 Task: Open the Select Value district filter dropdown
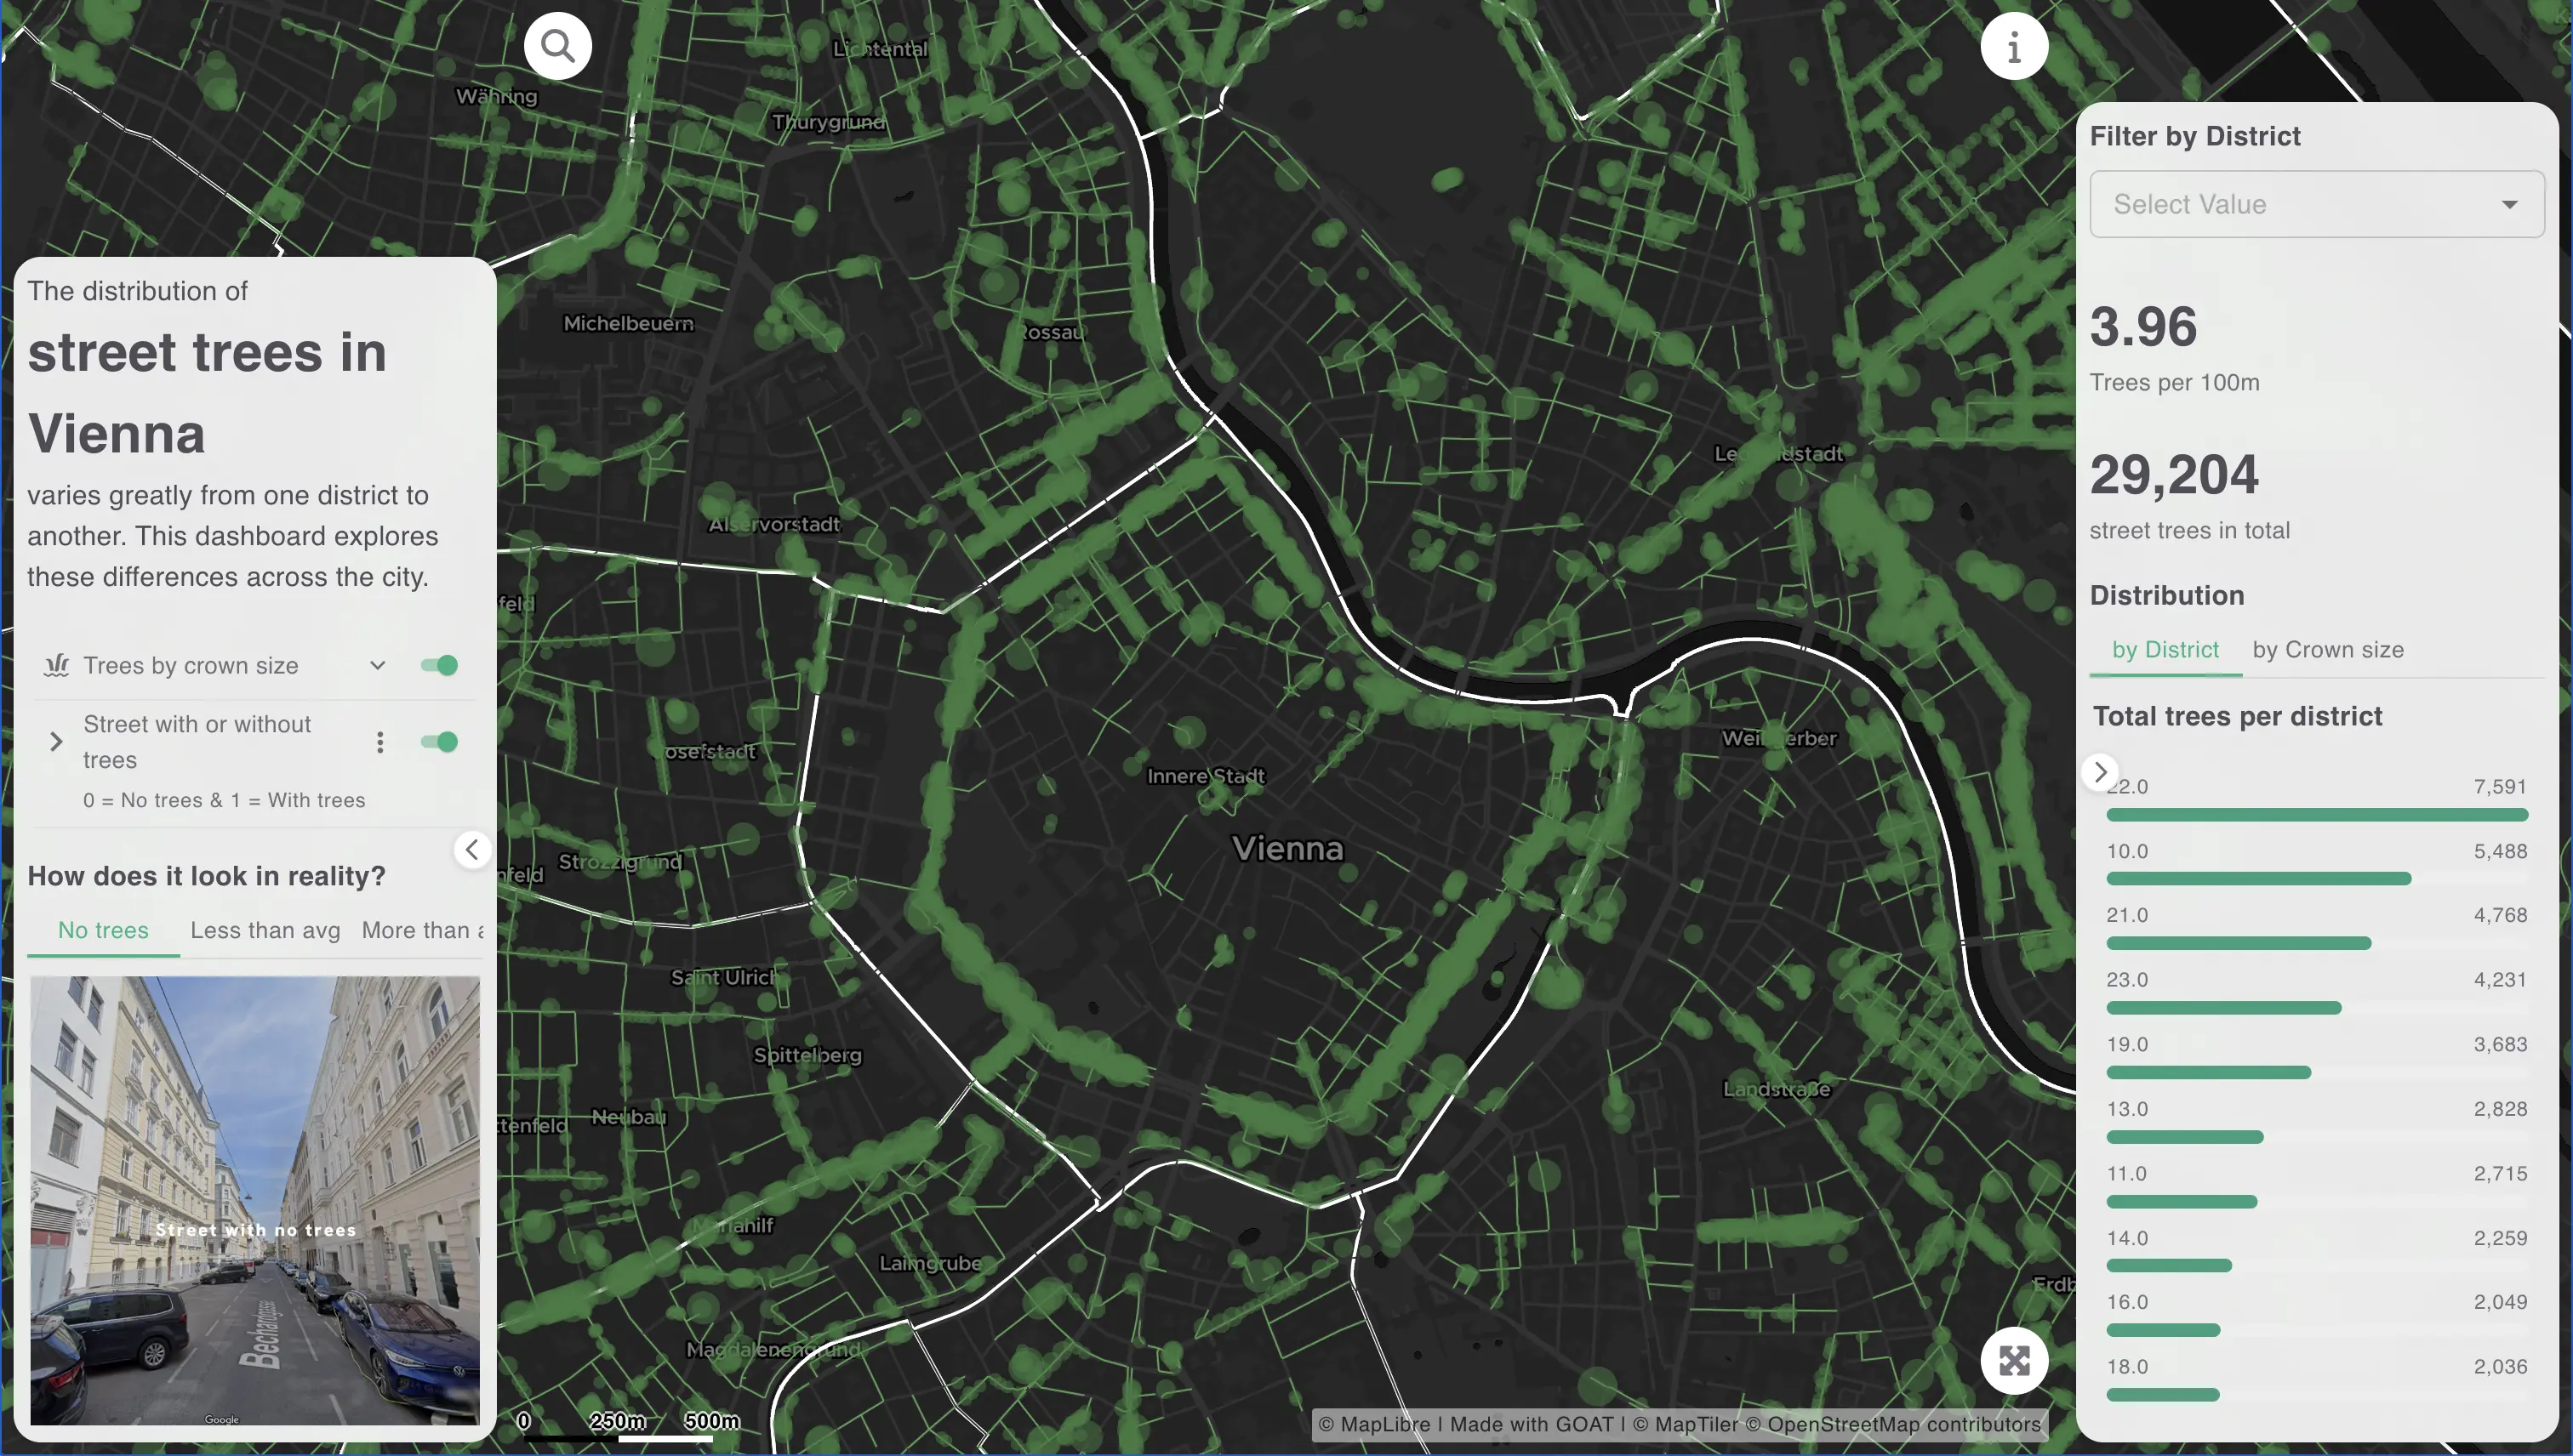(2317, 204)
